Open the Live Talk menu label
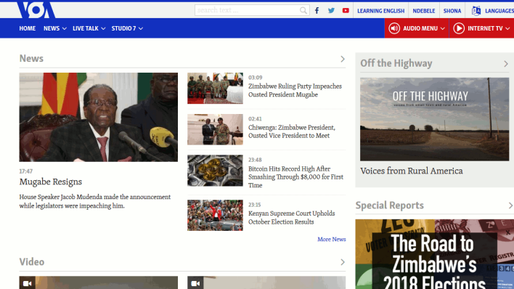Viewport: 514px width, 289px height. 85,28
